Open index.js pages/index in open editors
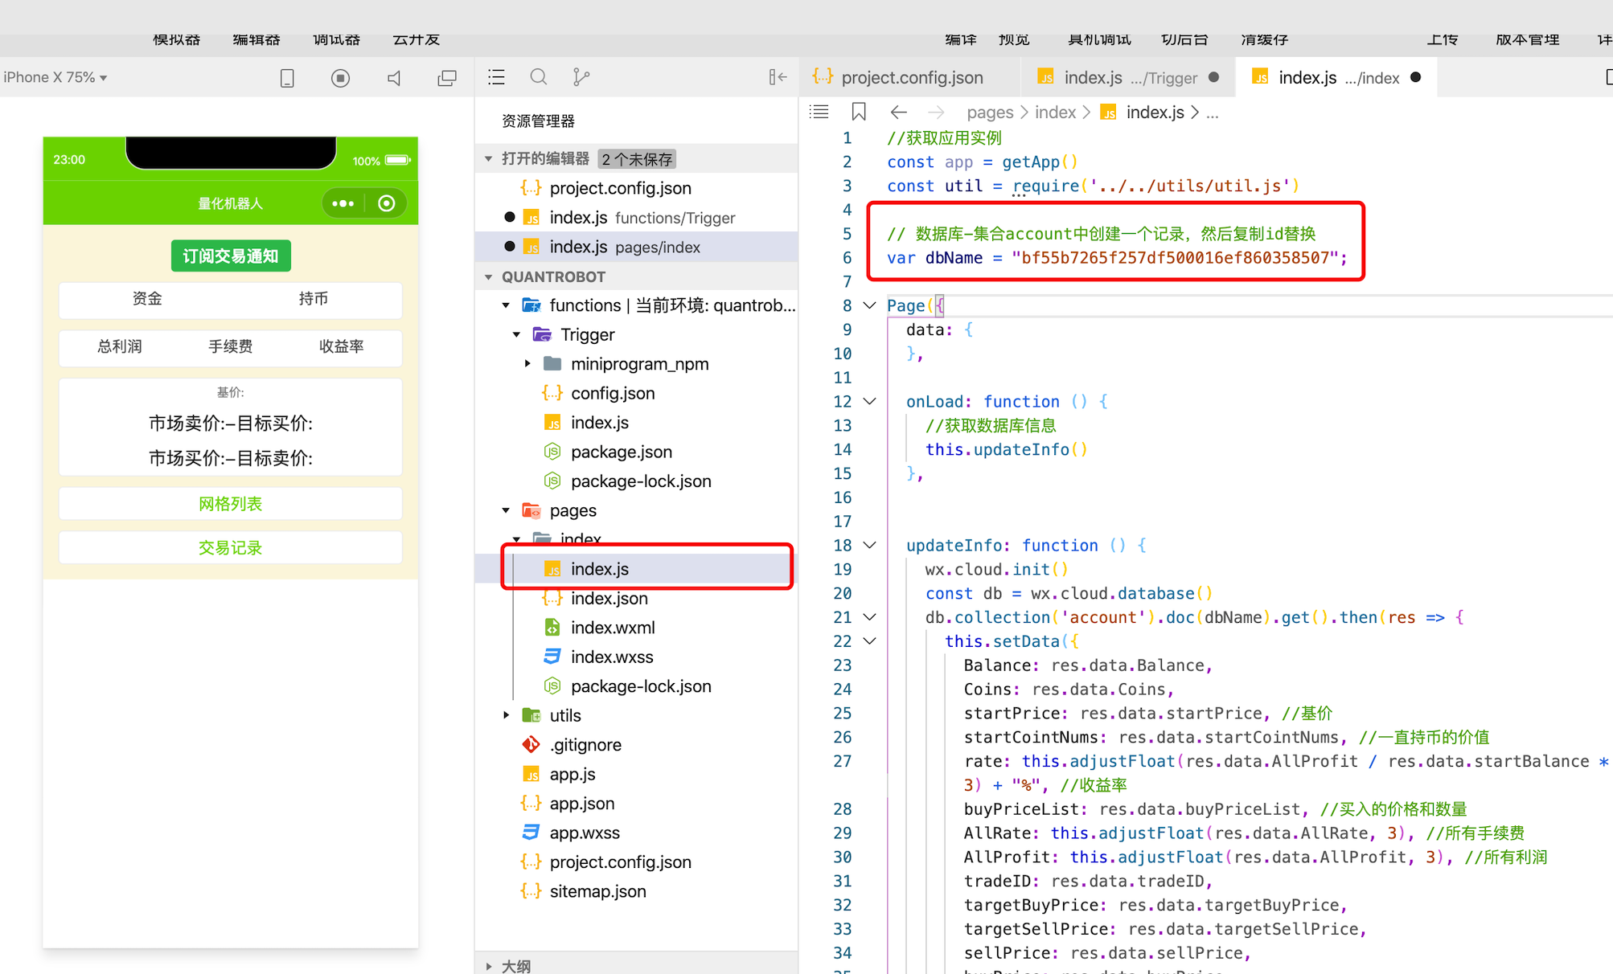Image resolution: width=1613 pixels, height=974 pixels. coord(637,247)
